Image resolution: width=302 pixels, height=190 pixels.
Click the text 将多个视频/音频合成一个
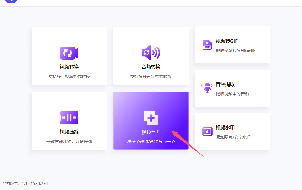pos(151,141)
